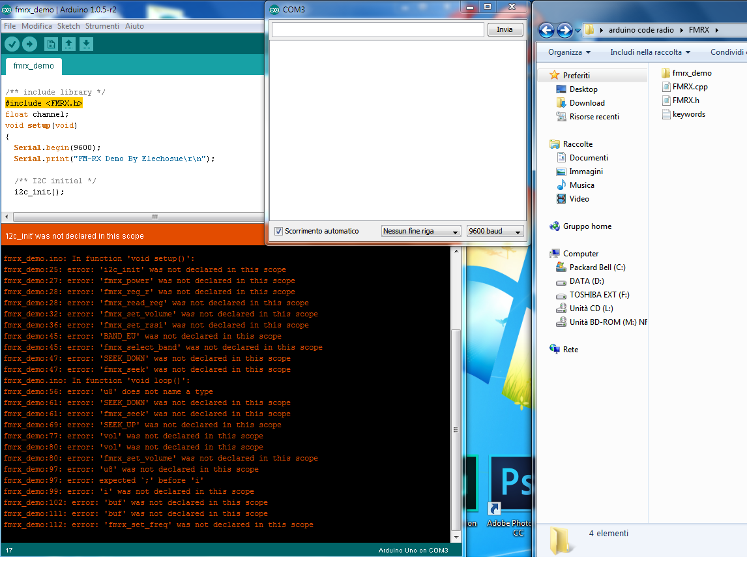Click Explorer back navigation arrow
Viewport: 747px width, 561px height.
point(546,30)
